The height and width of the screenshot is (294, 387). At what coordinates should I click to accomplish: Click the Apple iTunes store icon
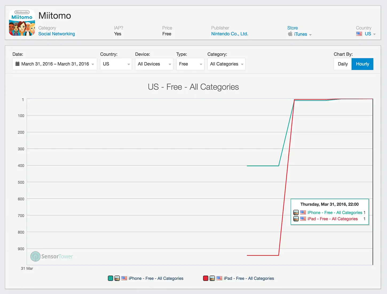(x=290, y=34)
